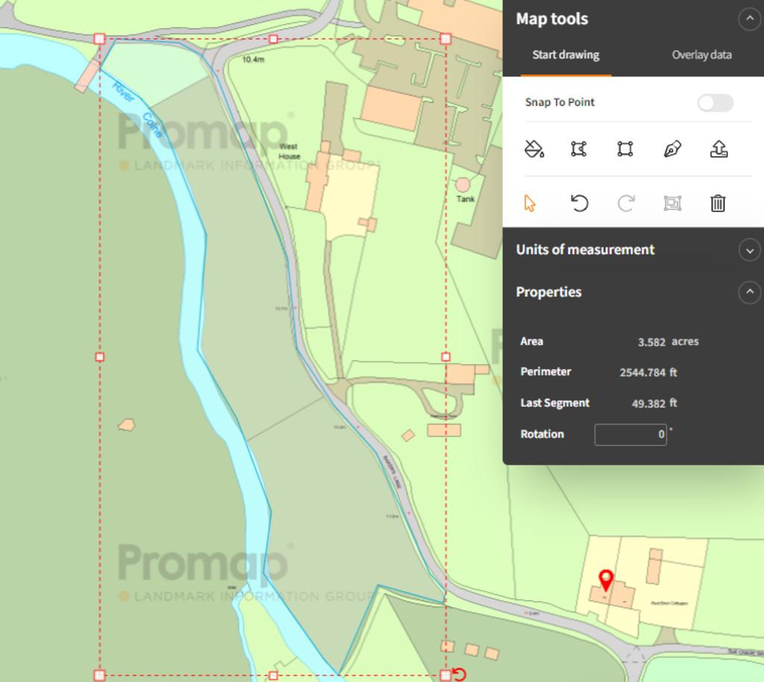This screenshot has height=682, width=764.
Task: Click the West House map label
Action: (289, 151)
